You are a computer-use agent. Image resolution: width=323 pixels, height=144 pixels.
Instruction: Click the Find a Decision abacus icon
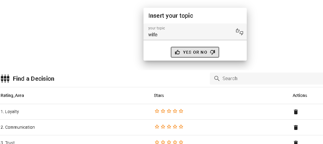[x=5, y=79]
